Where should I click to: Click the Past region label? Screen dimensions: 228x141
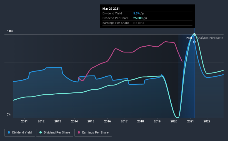click(189, 38)
